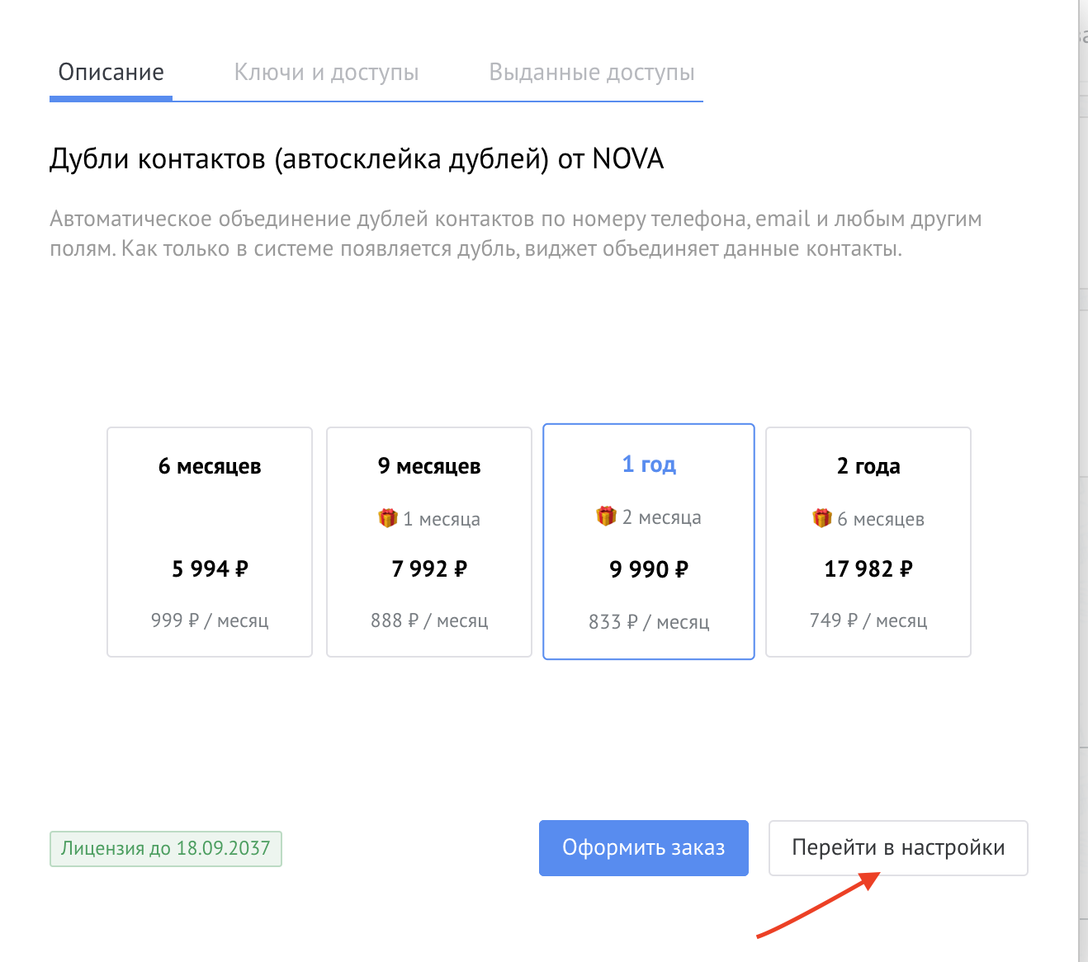This screenshot has width=1088, height=962.
Task: Click the 749 ₽ / месяц label on the 2-year plan
Action: pos(868,620)
